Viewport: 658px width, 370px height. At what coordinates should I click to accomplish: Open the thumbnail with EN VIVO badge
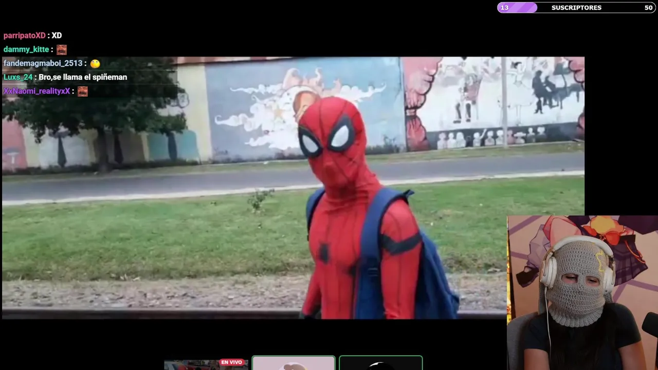pos(206,364)
